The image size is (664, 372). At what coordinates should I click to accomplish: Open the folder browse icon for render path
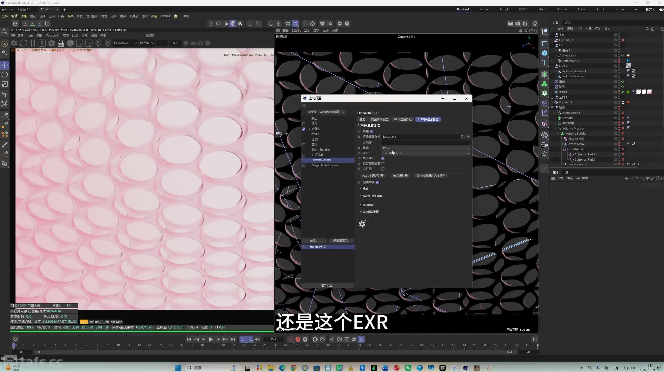pyautogui.click(x=463, y=137)
